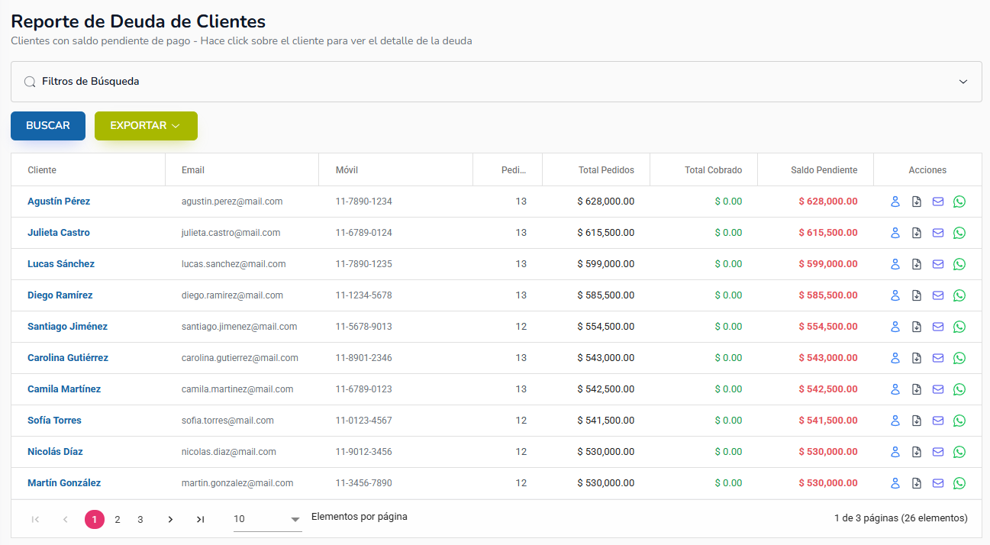Open the EXPORTAR dropdown button
This screenshot has width=990, height=545.
[x=146, y=126]
